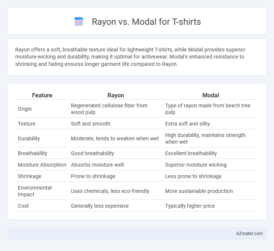Click the 'Texture' row label
The height and width of the screenshot is (251, 274).
(27, 124)
